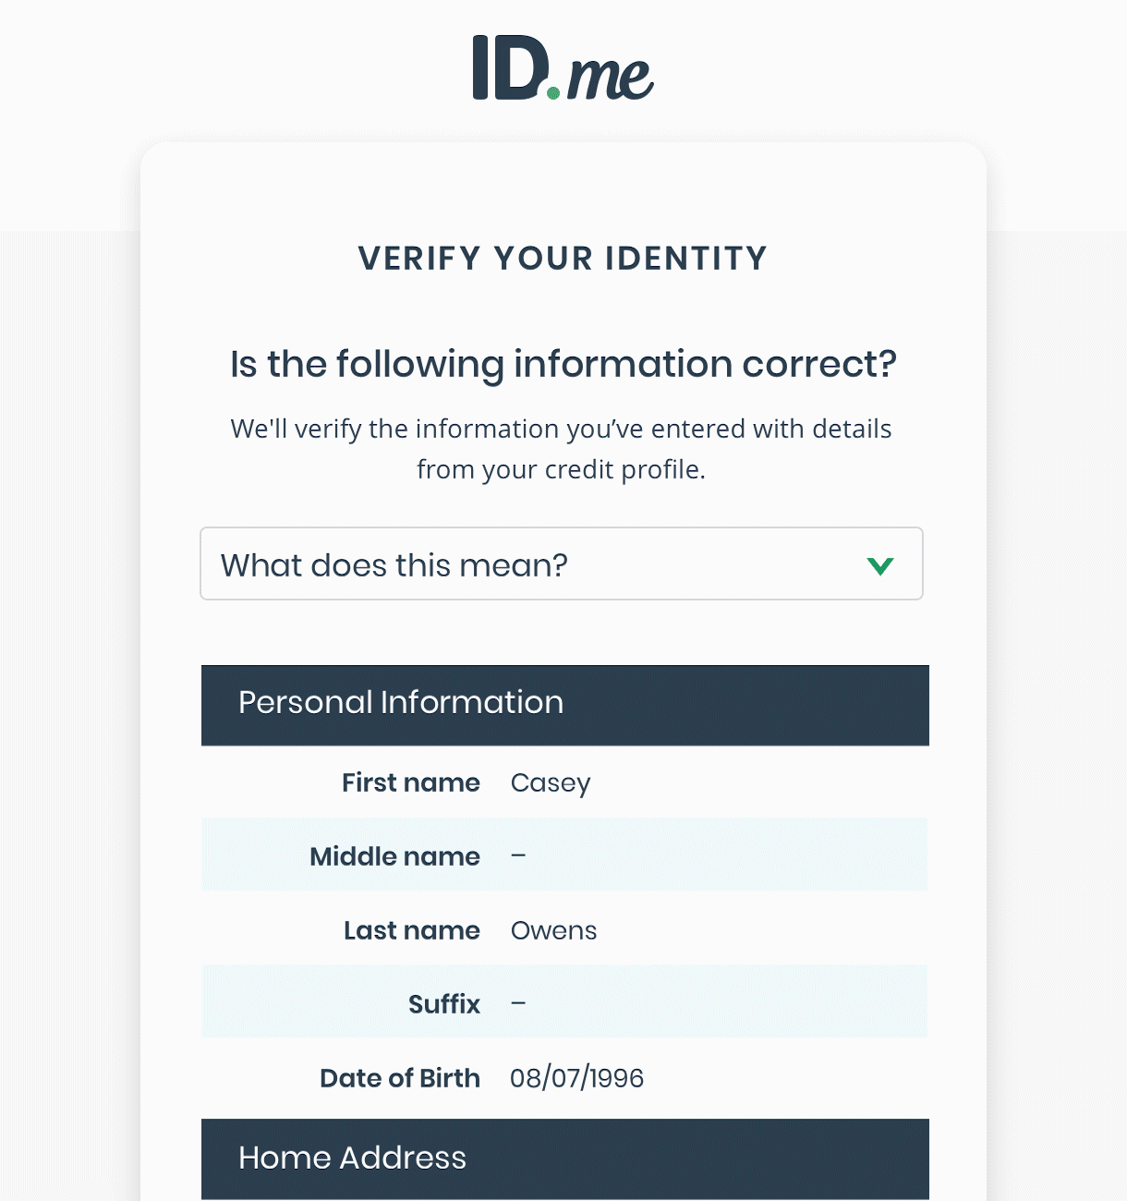Click the highlighted Suffix row
Screen dimensions: 1127x1201
564,1001
